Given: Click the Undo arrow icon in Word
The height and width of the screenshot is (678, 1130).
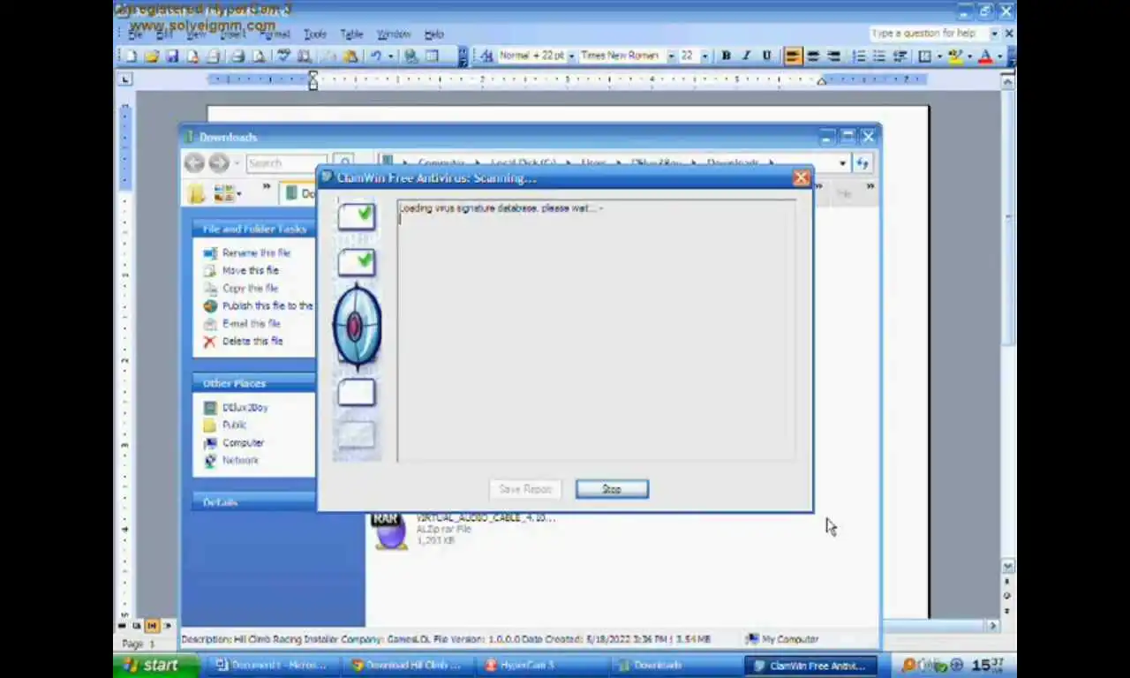Looking at the screenshot, I should 376,56.
